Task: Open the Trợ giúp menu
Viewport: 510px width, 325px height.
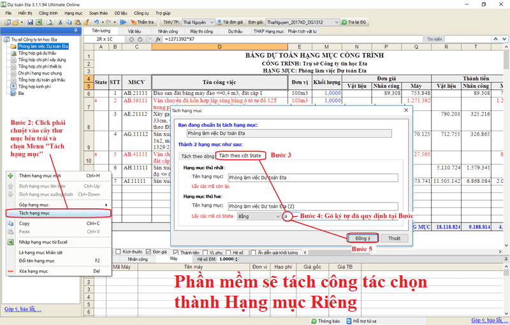Action: point(163,13)
